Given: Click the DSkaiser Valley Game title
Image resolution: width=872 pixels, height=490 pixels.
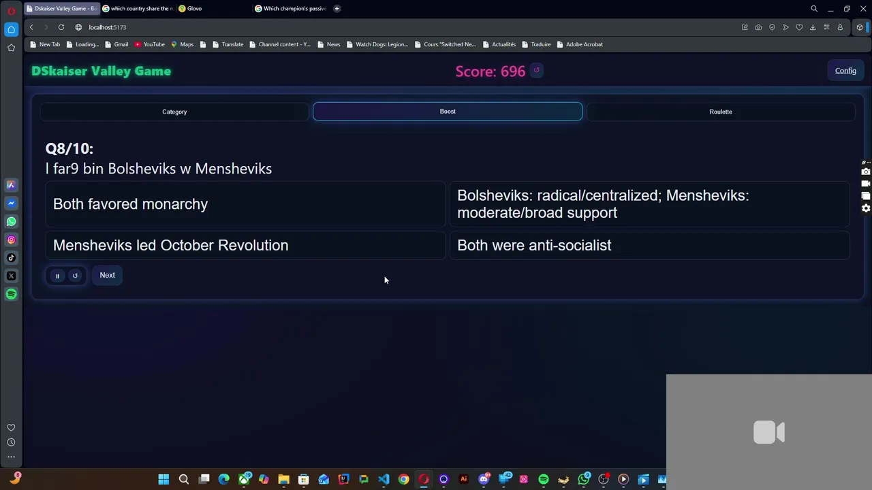Looking at the screenshot, I should pyautogui.click(x=101, y=71).
